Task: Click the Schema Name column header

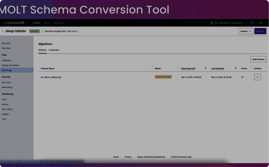Action: click(x=47, y=68)
